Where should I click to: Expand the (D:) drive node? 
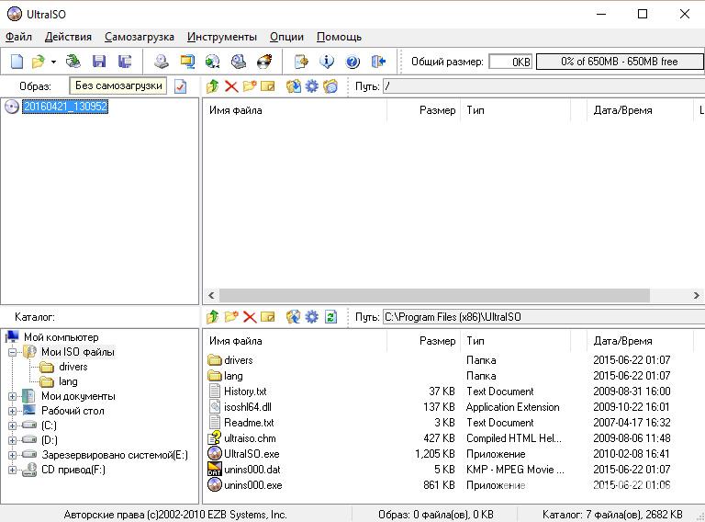(12, 440)
